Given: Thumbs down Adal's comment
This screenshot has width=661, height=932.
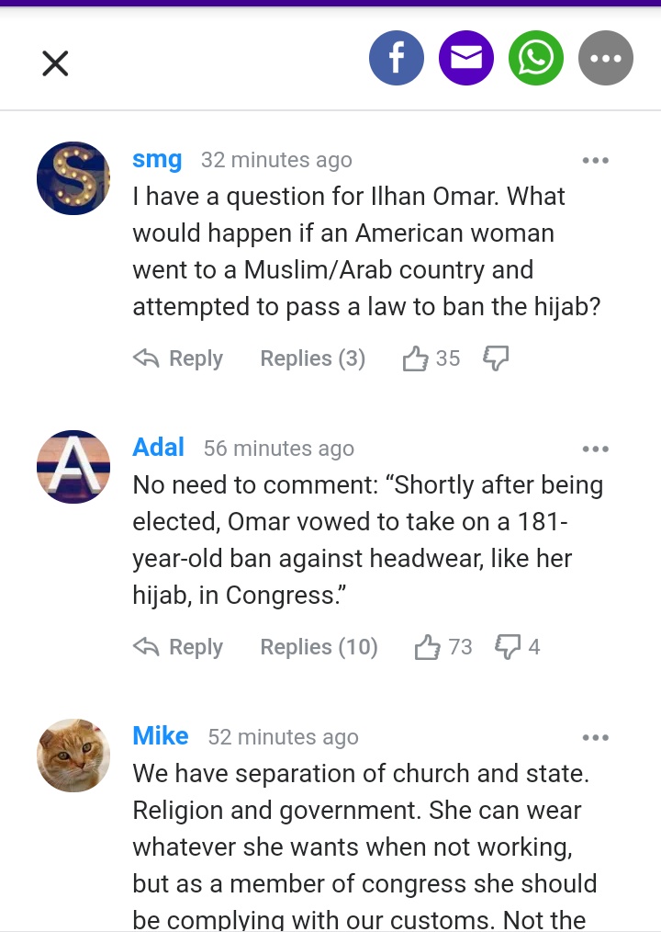Looking at the screenshot, I should [x=508, y=647].
